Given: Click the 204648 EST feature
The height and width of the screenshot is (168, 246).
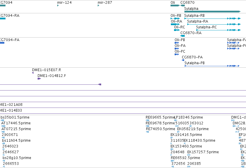Looking at the screenshot, I should pyautogui.click(x=171, y=155).
